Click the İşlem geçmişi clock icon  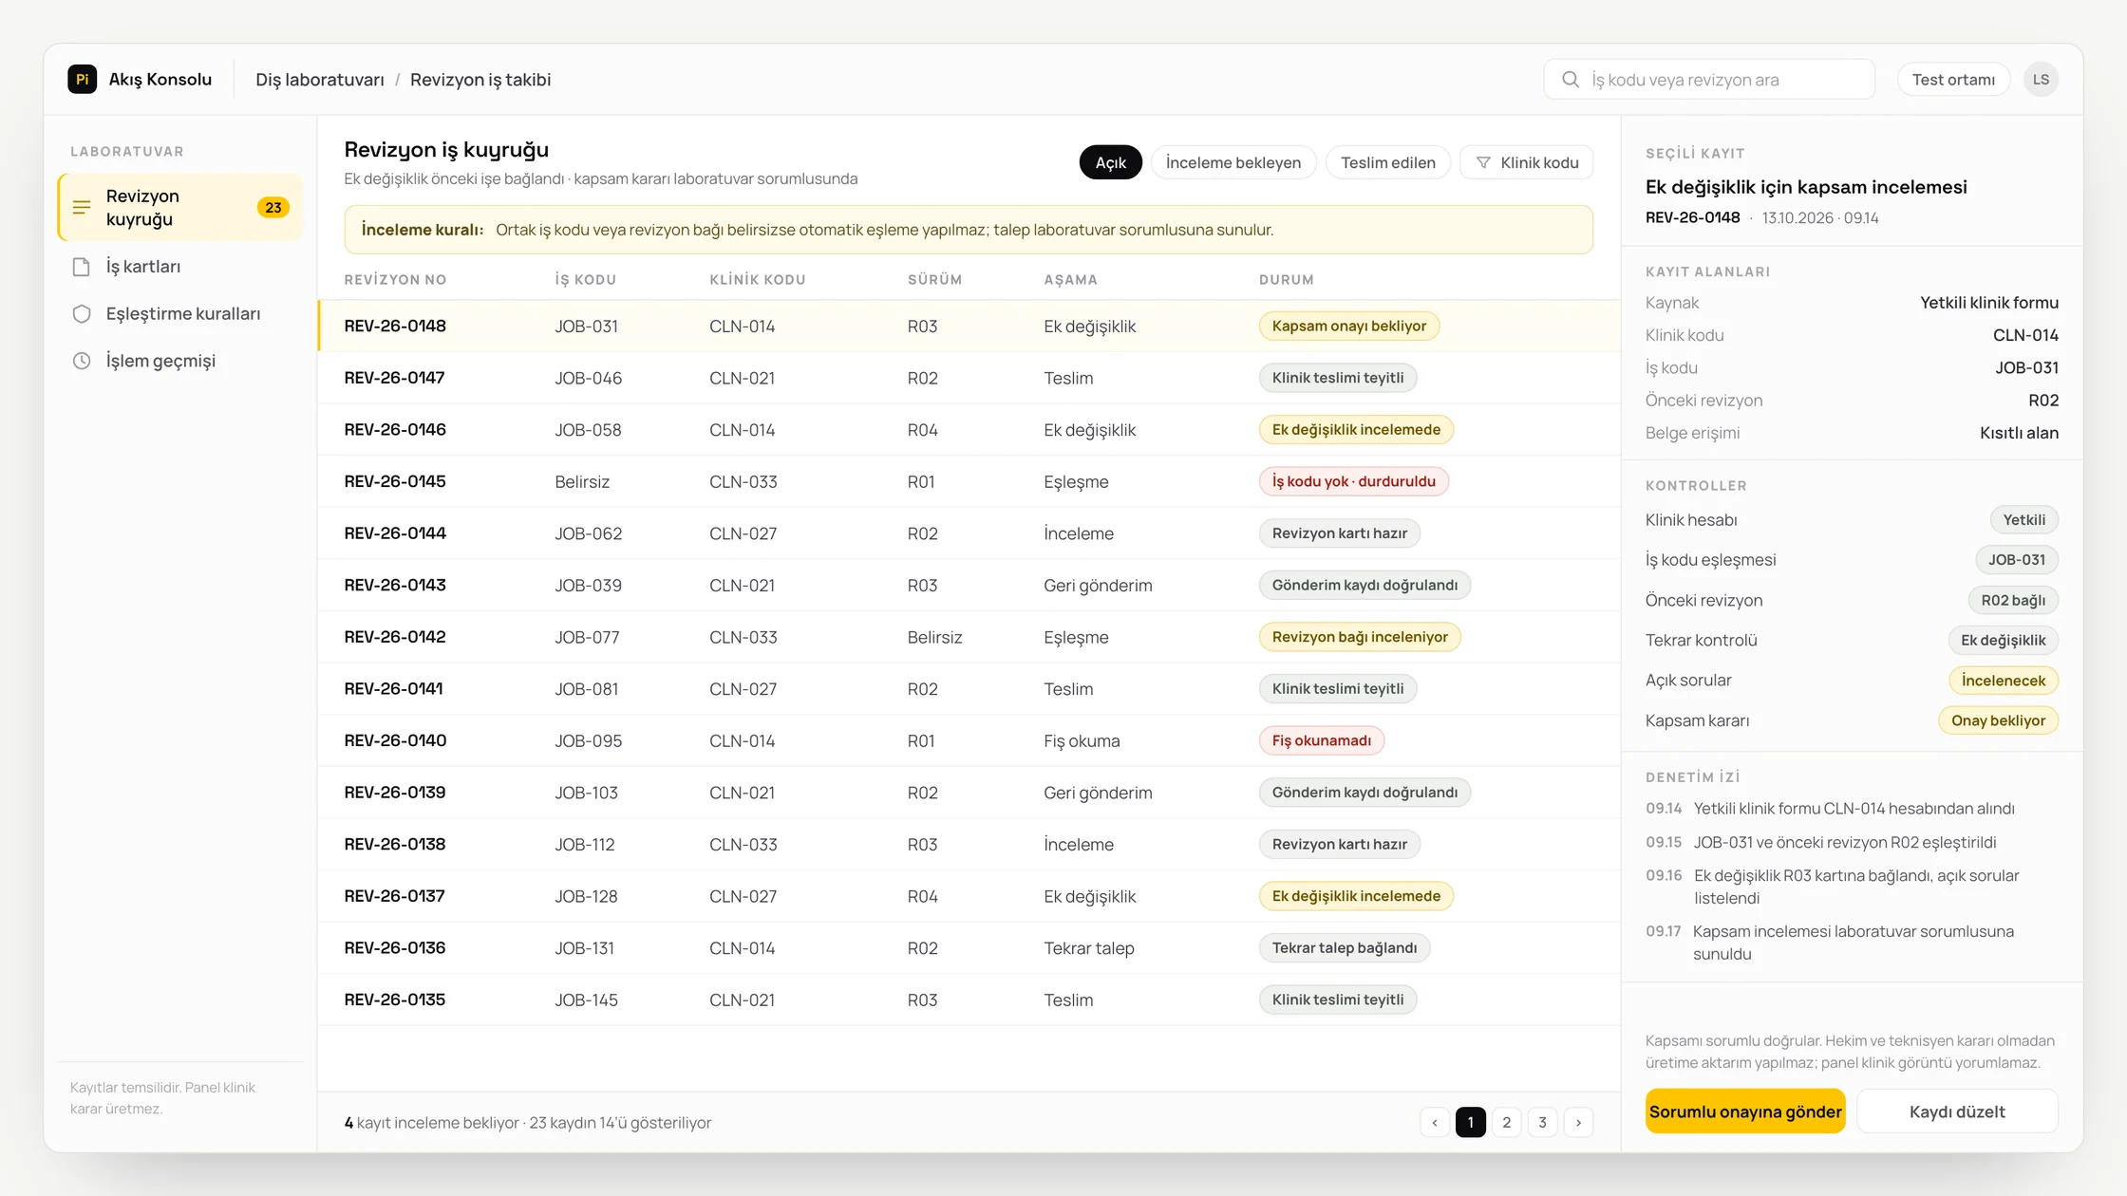(x=82, y=361)
